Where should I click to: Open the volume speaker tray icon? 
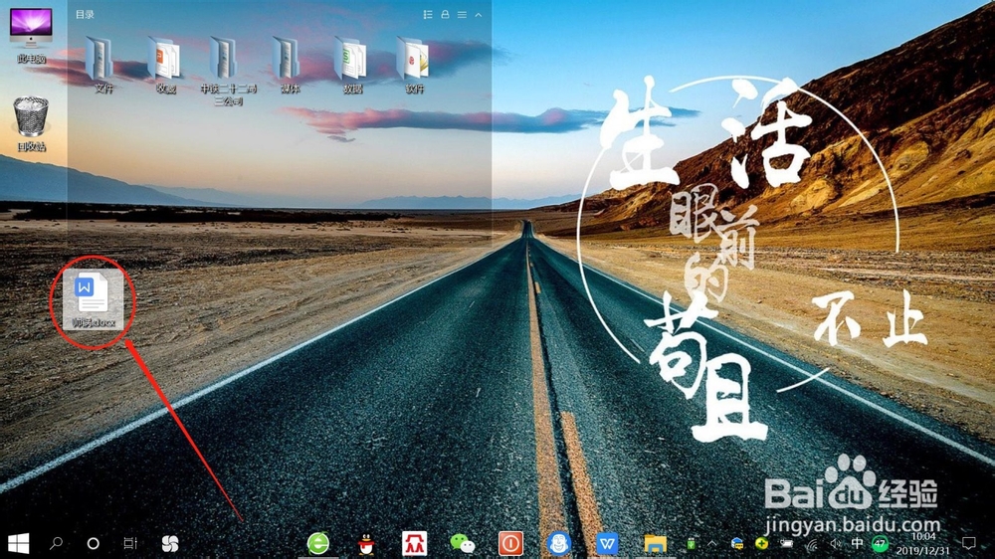[x=835, y=544]
